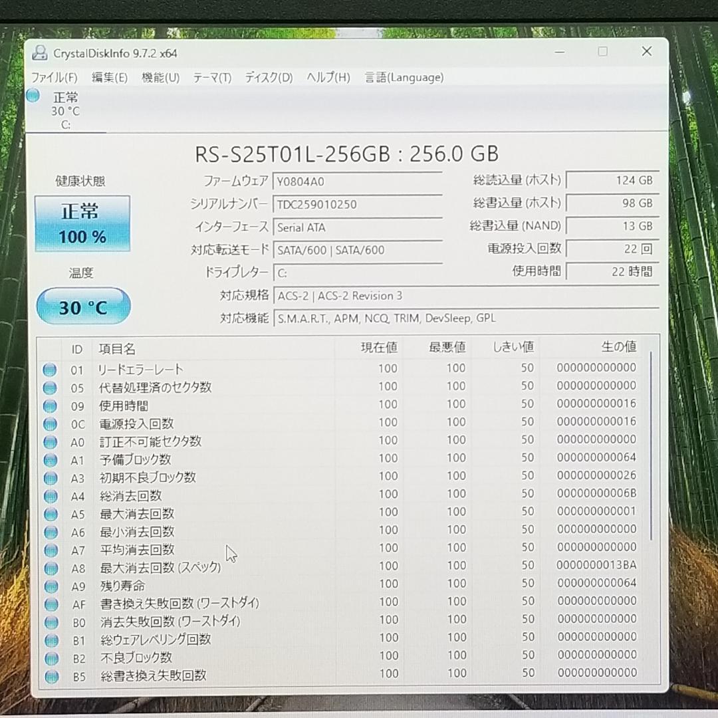Click the blue dot beside 総書き換え失敗回数
The height and width of the screenshot is (718, 718).
[x=50, y=675]
